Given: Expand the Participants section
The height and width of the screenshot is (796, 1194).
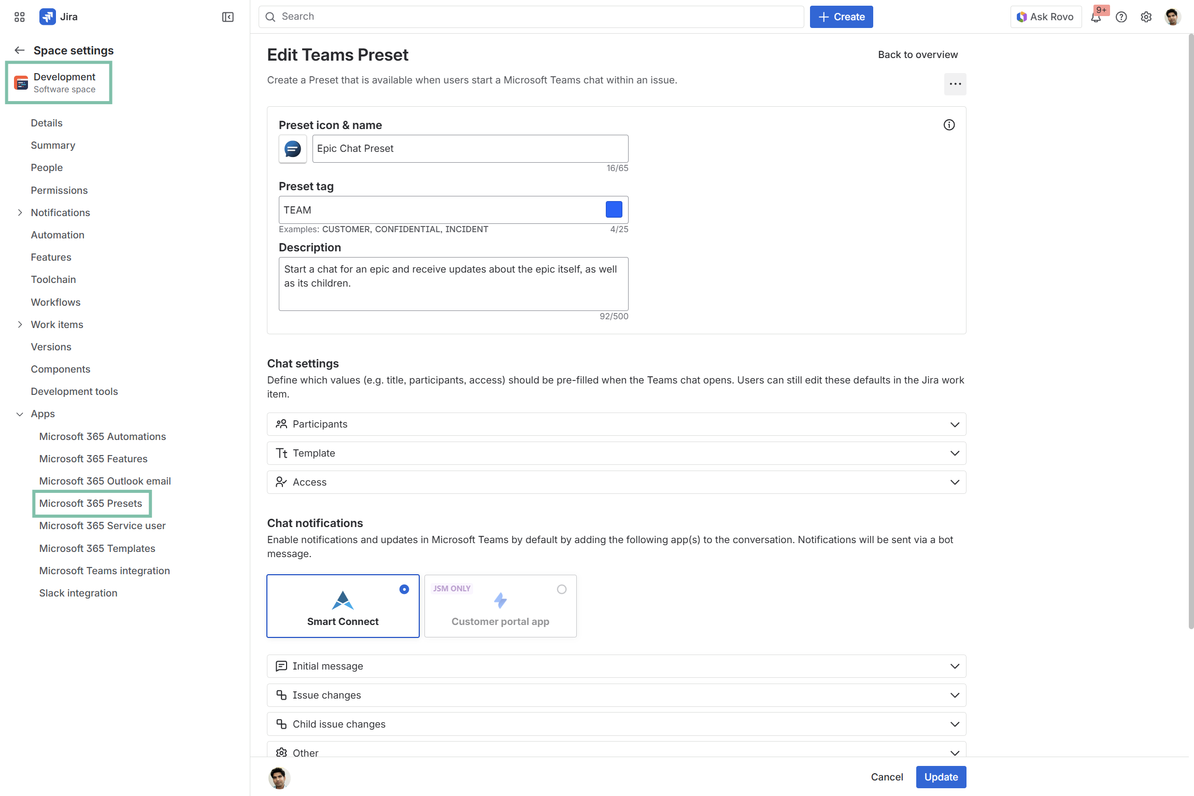Looking at the screenshot, I should tap(616, 424).
